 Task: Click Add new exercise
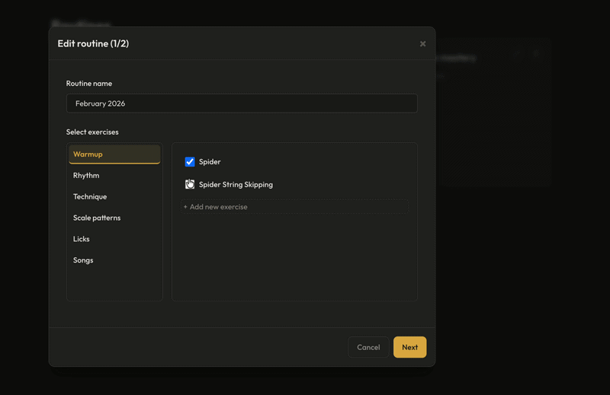pyautogui.click(x=294, y=206)
